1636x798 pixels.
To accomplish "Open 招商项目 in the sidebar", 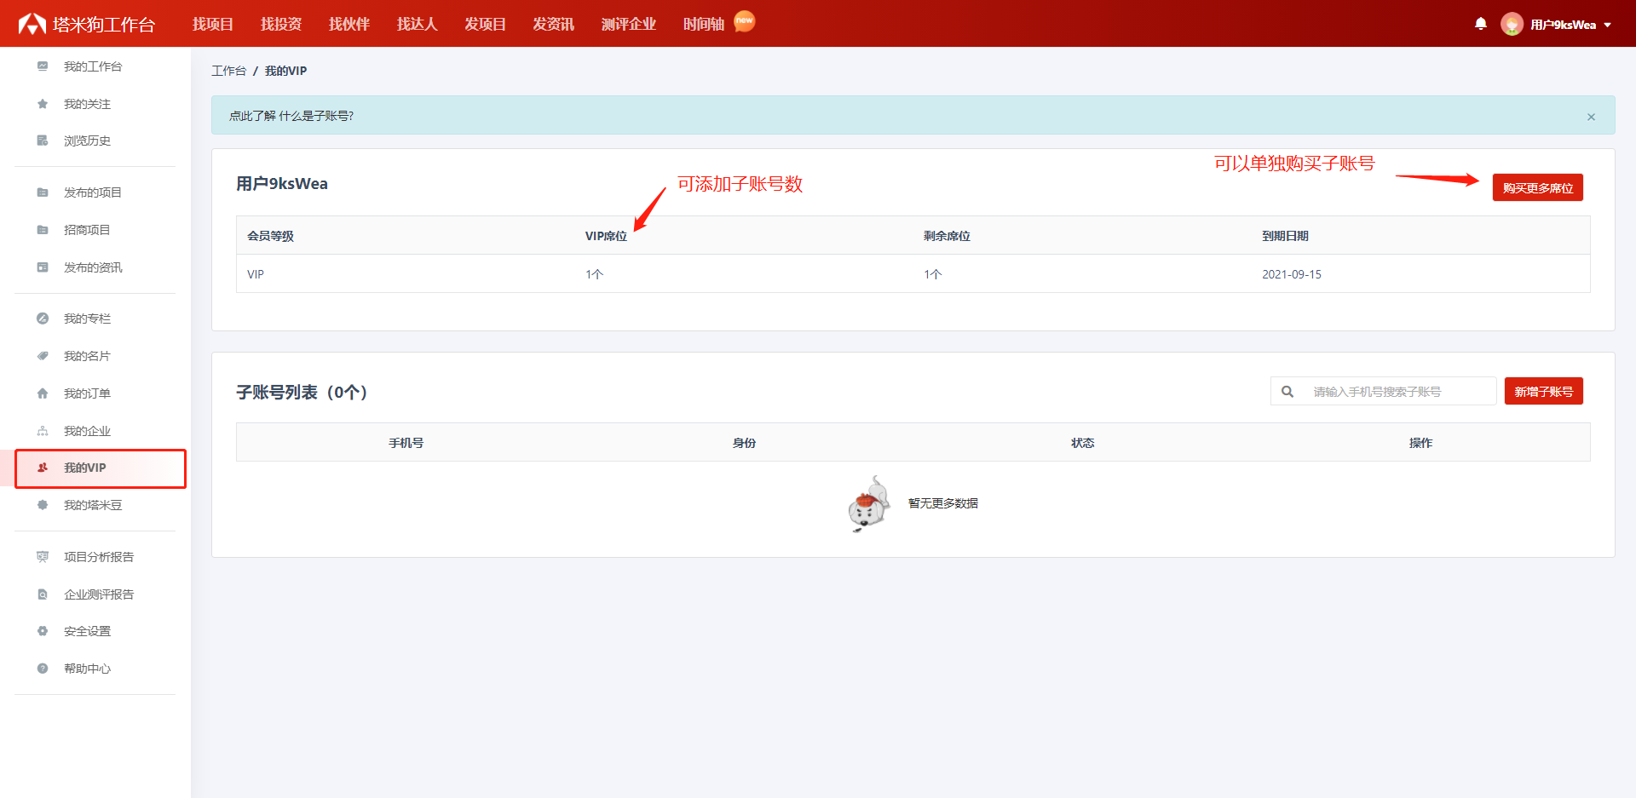I will [87, 230].
